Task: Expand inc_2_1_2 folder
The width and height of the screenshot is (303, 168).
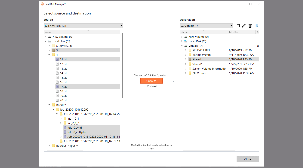Action: (x=61, y=123)
